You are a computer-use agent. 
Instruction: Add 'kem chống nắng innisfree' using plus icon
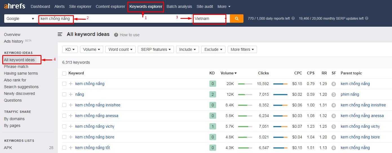[x=71, y=105]
